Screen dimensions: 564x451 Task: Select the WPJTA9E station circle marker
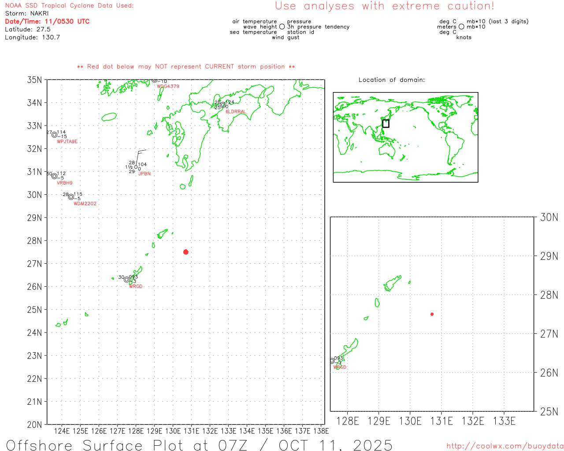coord(54,135)
